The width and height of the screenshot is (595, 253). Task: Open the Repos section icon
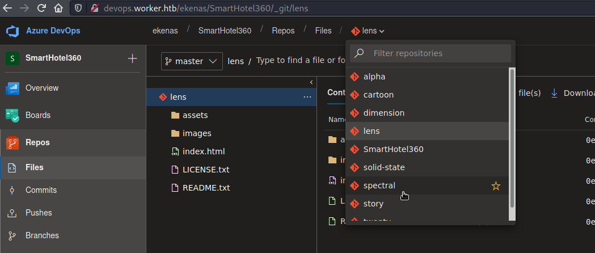point(12,143)
